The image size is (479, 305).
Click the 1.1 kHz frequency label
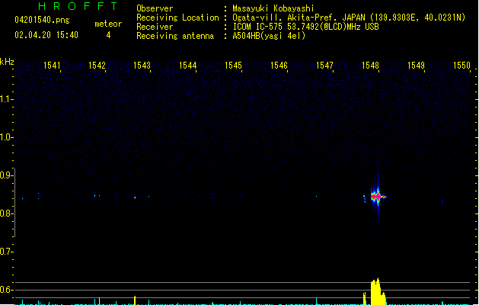click(5, 99)
